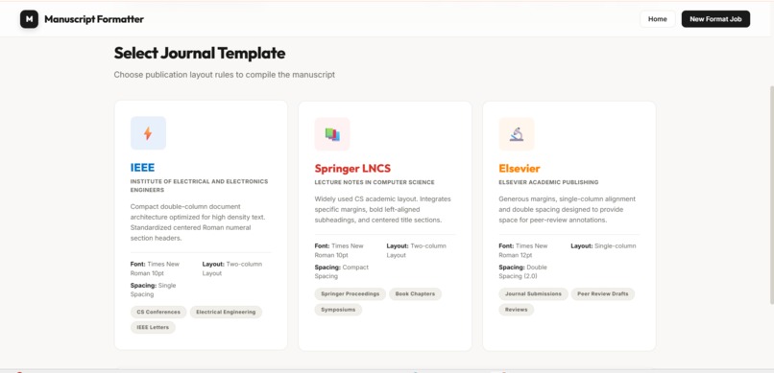Select the IEEE template heading
Screen dimensions: 774x373
click(x=143, y=167)
